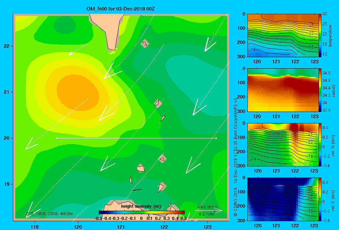Click the vertical "temperature" colorbar label

tap(330, 36)
